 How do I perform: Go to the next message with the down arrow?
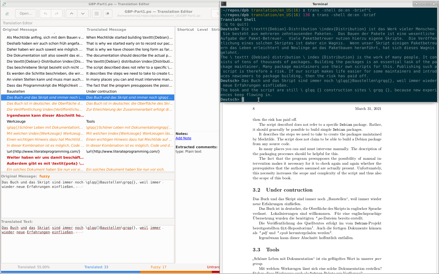(83, 14)
